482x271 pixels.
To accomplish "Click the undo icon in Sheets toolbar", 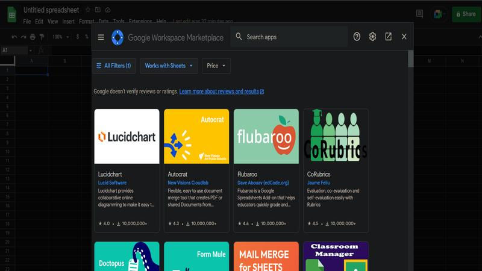I will point(14,37).
